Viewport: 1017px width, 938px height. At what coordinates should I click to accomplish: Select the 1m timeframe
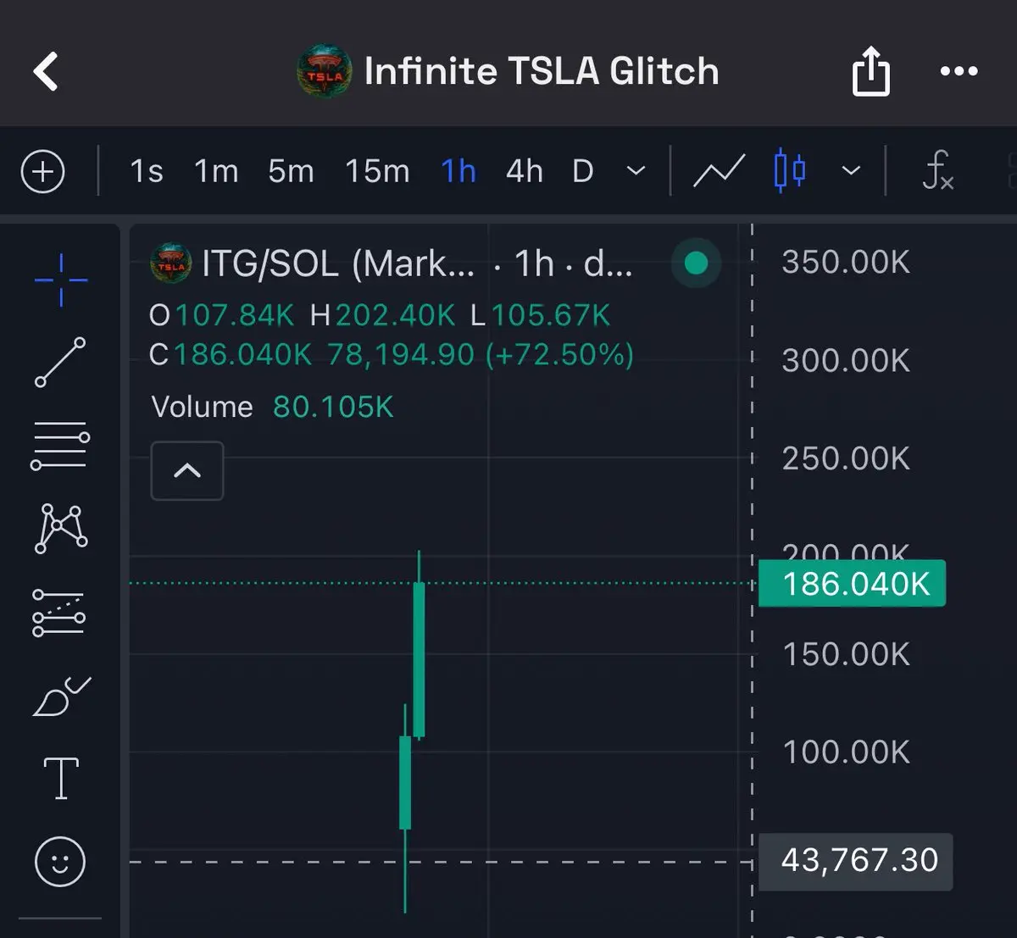click(216, 172)
